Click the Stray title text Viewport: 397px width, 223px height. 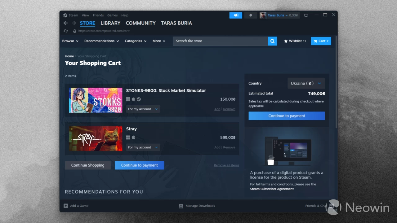[132, 129]
